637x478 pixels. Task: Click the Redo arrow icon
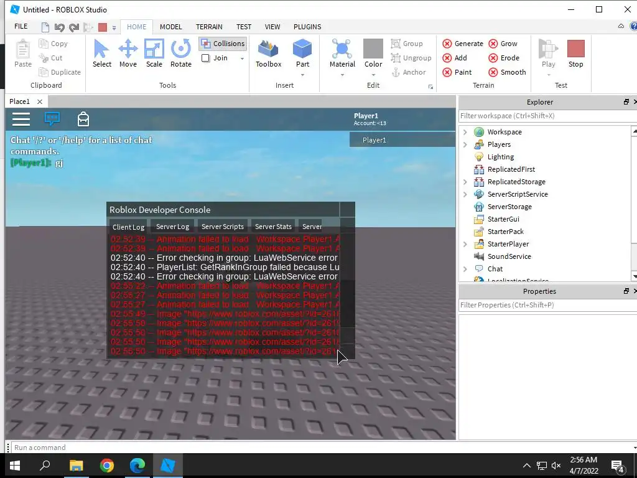tap(74, 27)
